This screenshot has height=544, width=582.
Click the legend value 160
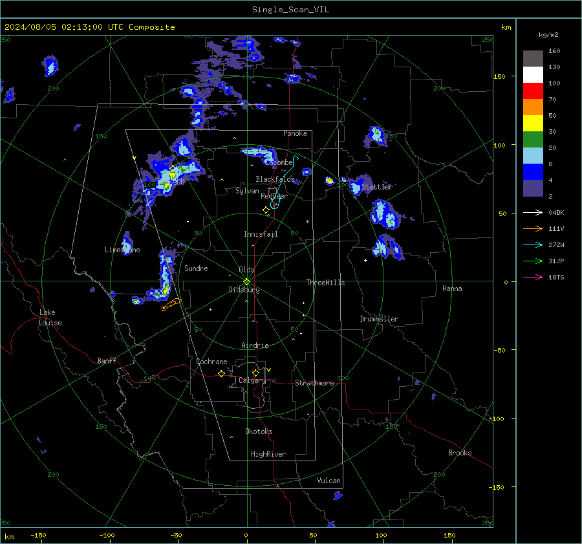(x=554, y=51)
